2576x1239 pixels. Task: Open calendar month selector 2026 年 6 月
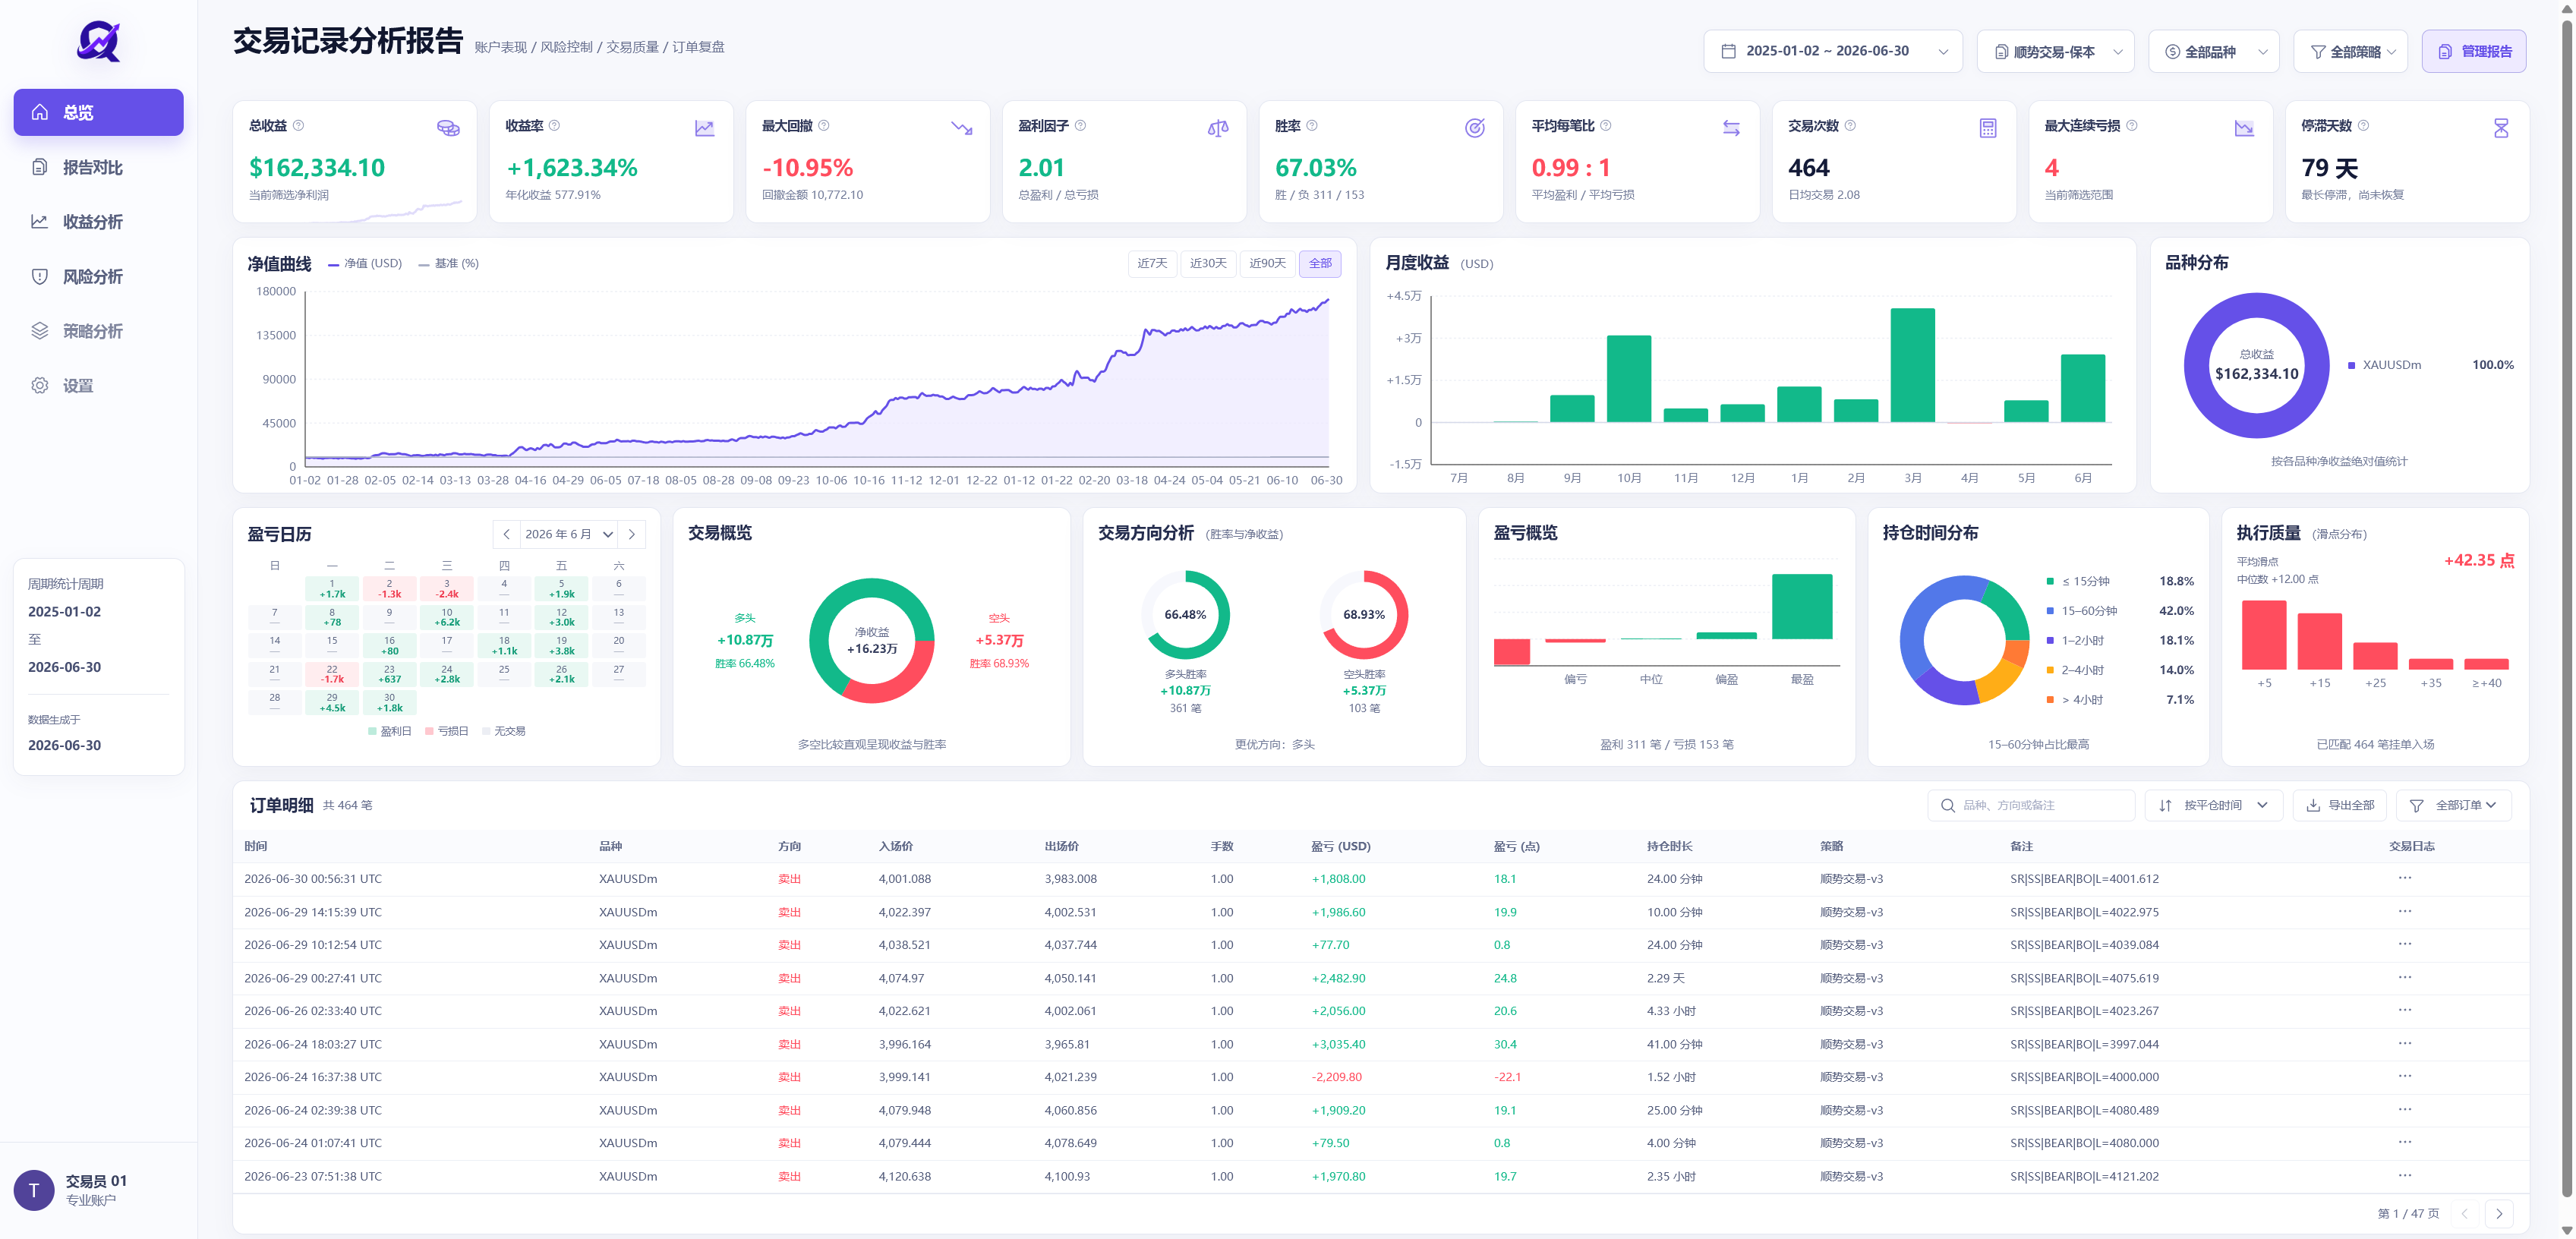pos(568,534)
